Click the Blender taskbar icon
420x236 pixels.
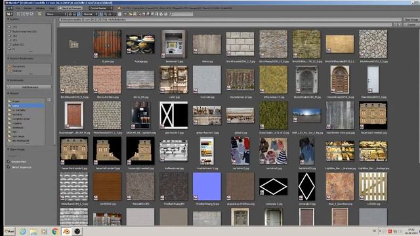[x=66, y=231]
